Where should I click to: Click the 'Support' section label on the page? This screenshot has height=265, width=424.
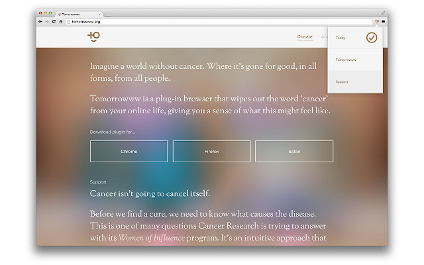98,182
